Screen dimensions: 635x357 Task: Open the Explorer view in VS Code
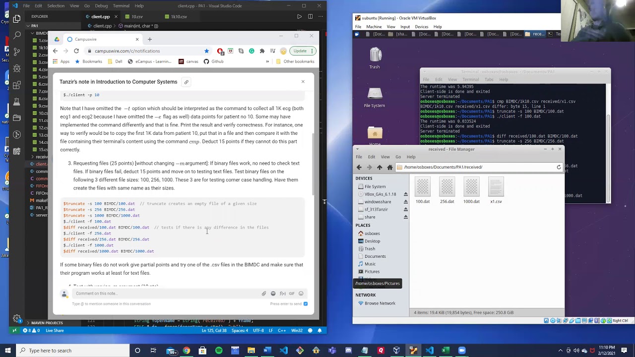pos(17,19)
